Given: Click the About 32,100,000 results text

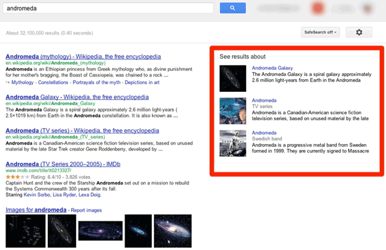Looking at the screenshot, I should pos(50,33).
